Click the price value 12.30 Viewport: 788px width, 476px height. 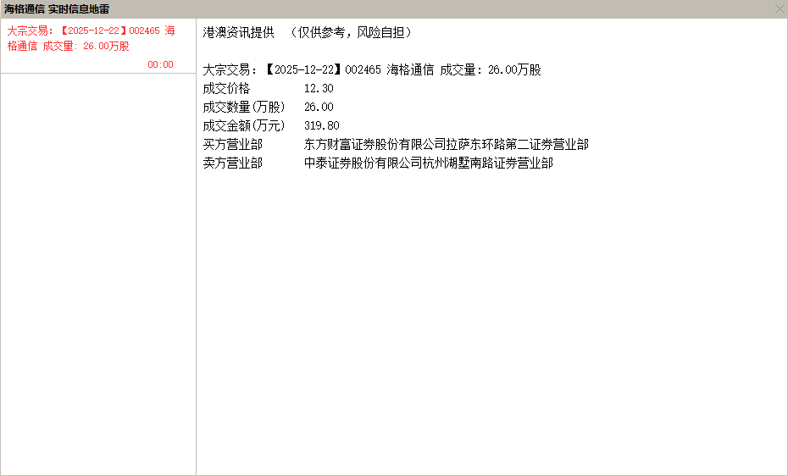(x=319, y=88)
